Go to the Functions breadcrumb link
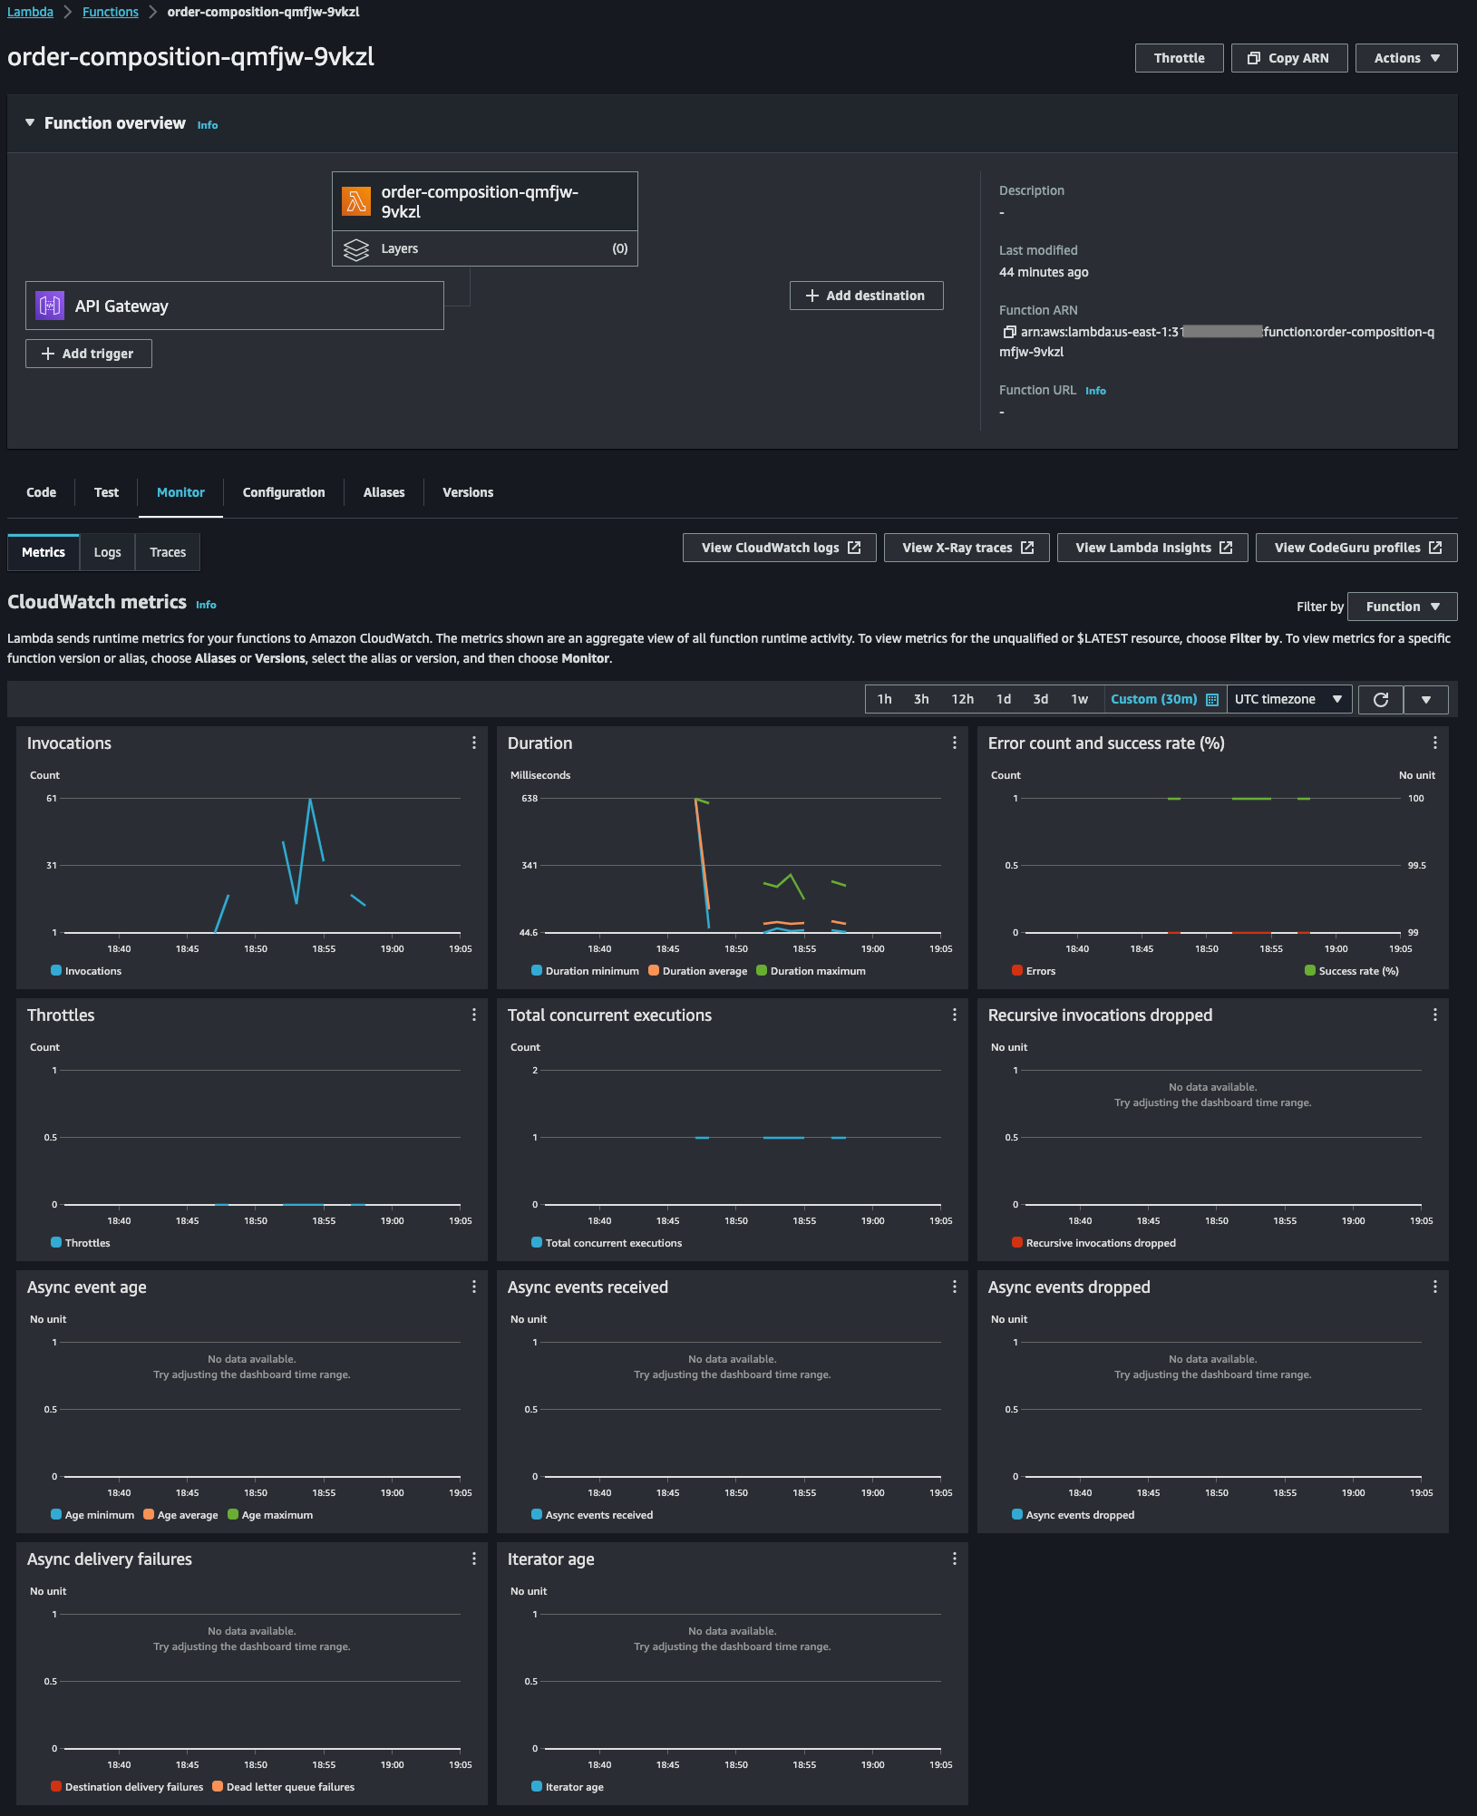 click(x=111, y=12)
